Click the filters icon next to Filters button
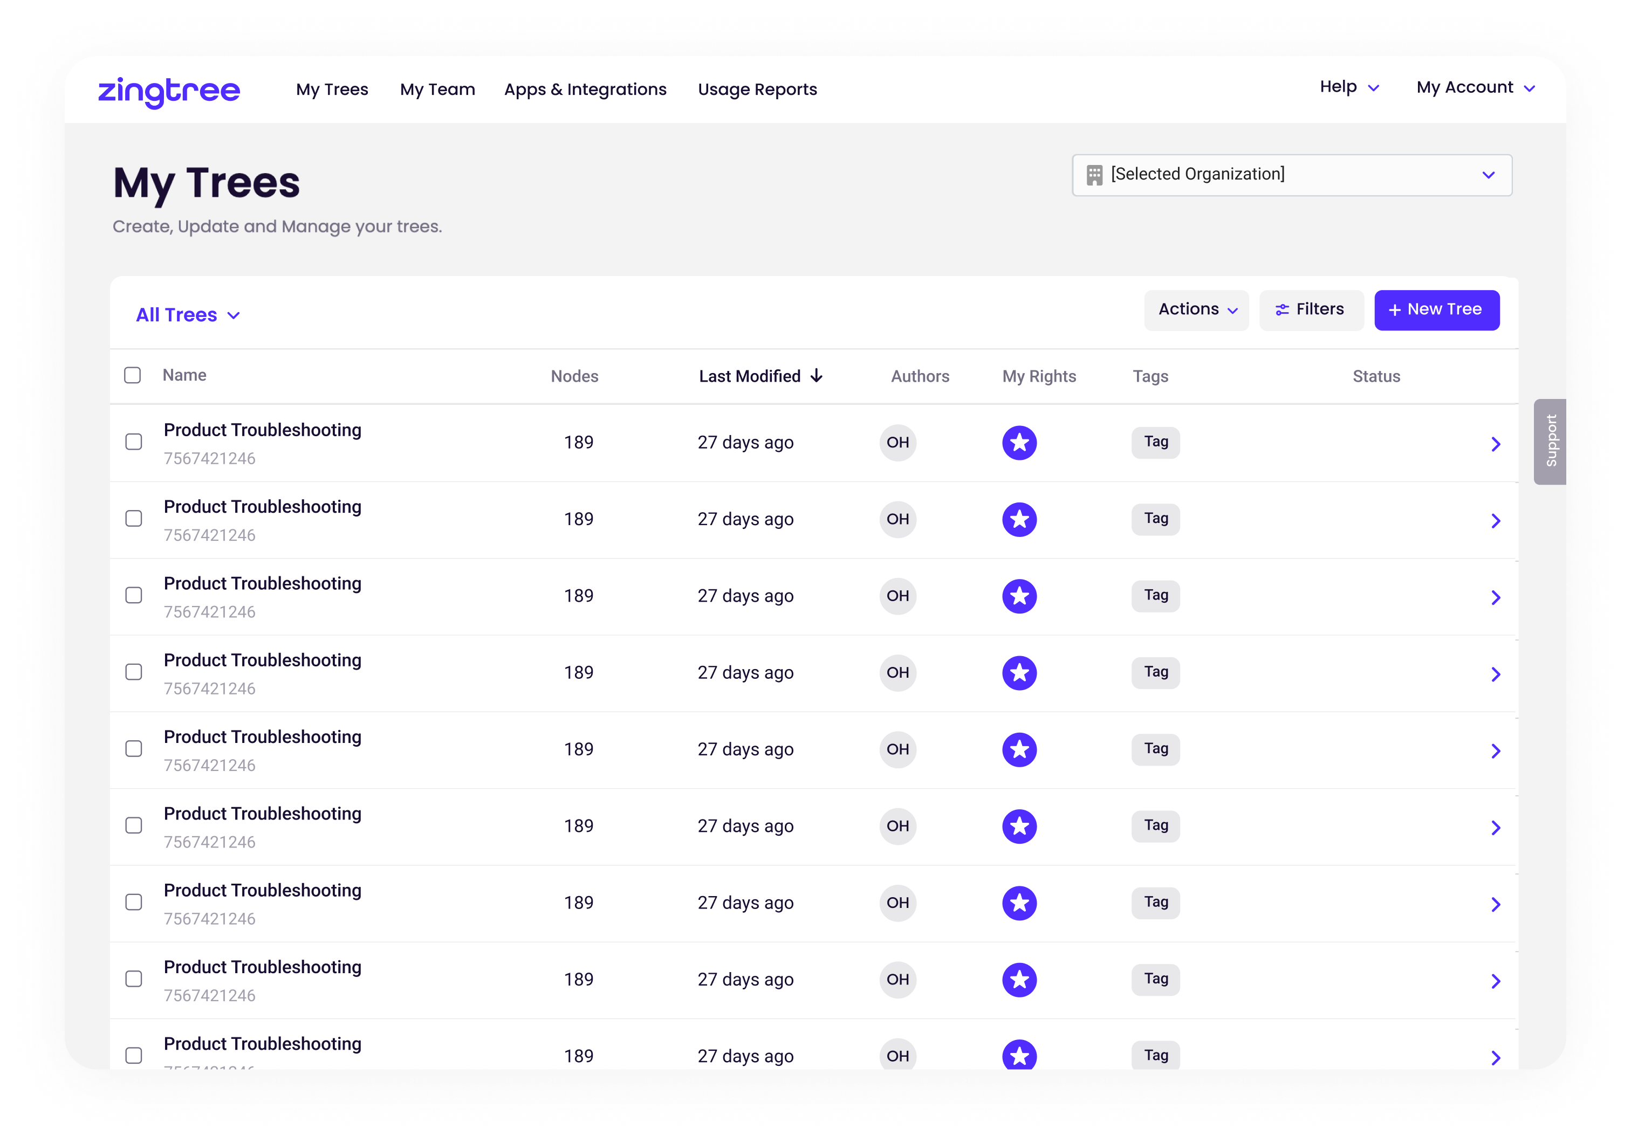 click(x=1281, y=309)
